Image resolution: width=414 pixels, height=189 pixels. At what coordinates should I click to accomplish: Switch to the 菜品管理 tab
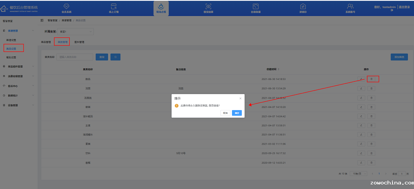tap(46, 42)
